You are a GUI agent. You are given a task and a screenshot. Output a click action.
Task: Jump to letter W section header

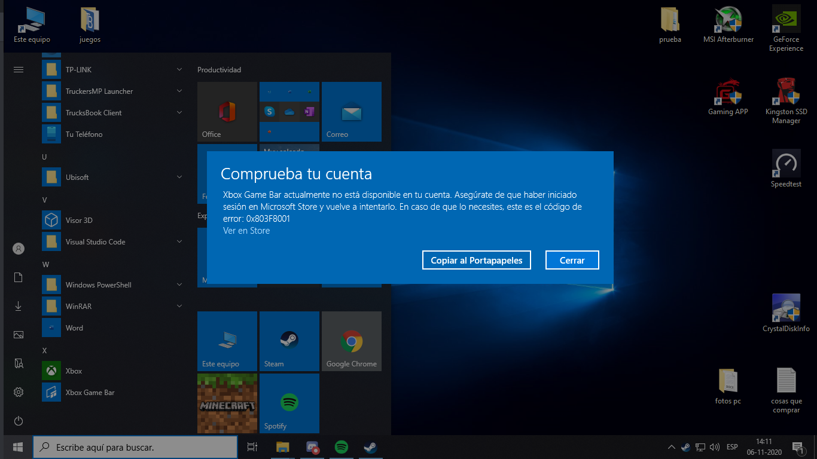pos(45,264)
